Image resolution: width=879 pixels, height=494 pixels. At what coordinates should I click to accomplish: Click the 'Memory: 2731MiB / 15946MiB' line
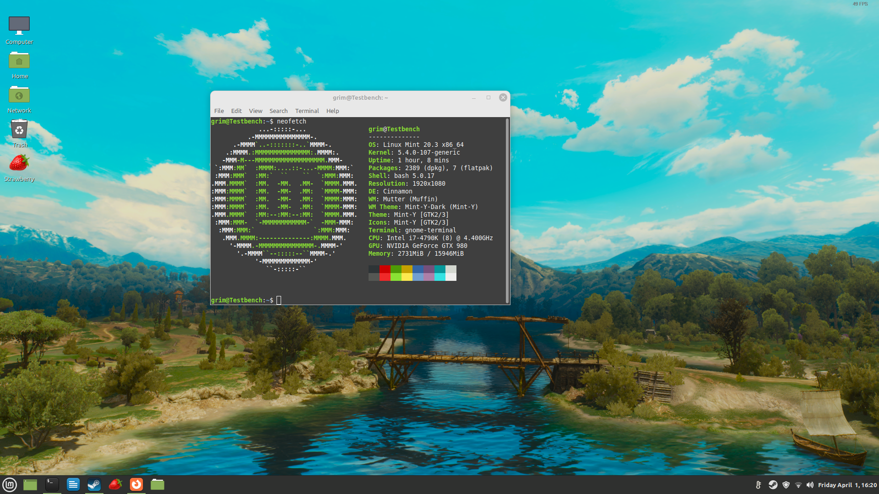pyautogui.click(x=416, y=253)
